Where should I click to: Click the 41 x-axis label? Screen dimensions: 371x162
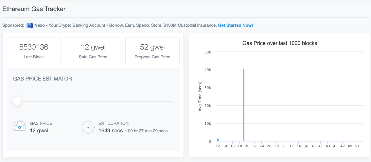click(320, 146)
